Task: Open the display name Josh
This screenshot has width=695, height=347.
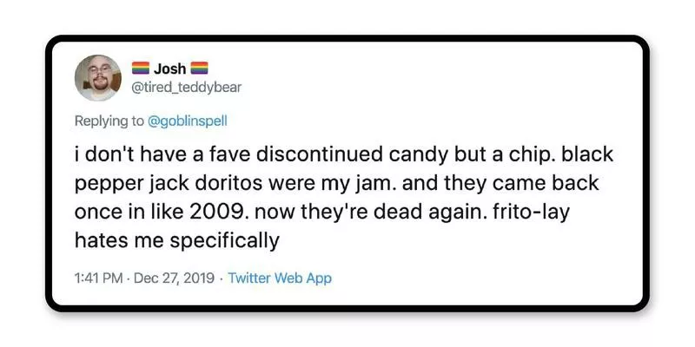Action: (169, 66)
